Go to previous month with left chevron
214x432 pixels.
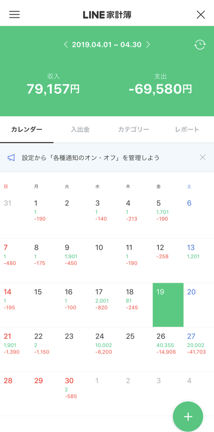click(66, 45)
